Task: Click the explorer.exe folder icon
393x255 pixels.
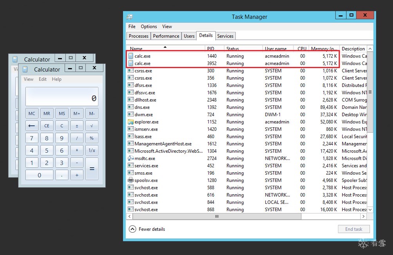Action: click(131, 122)
